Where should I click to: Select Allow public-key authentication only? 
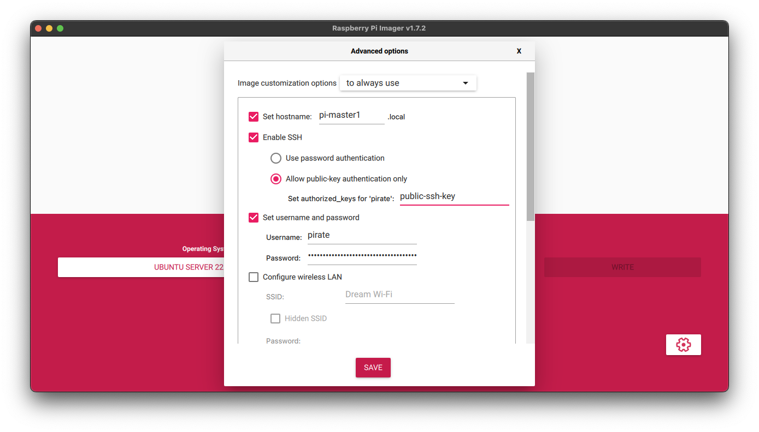pos(276,179)
